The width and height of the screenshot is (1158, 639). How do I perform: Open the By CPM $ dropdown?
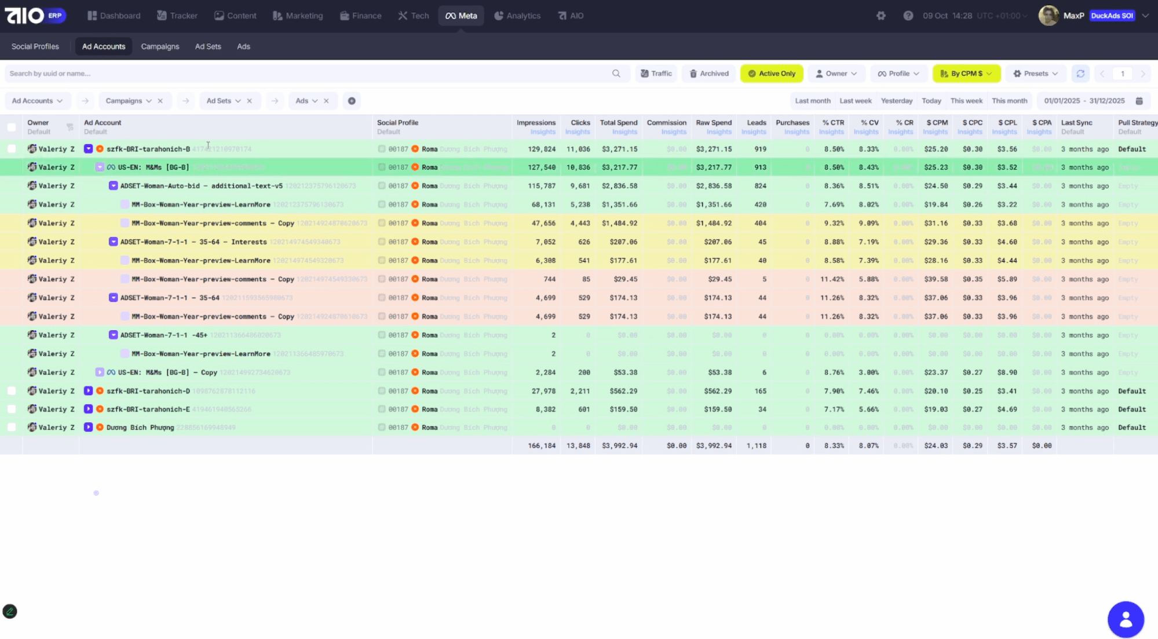(x=966, y=74)
